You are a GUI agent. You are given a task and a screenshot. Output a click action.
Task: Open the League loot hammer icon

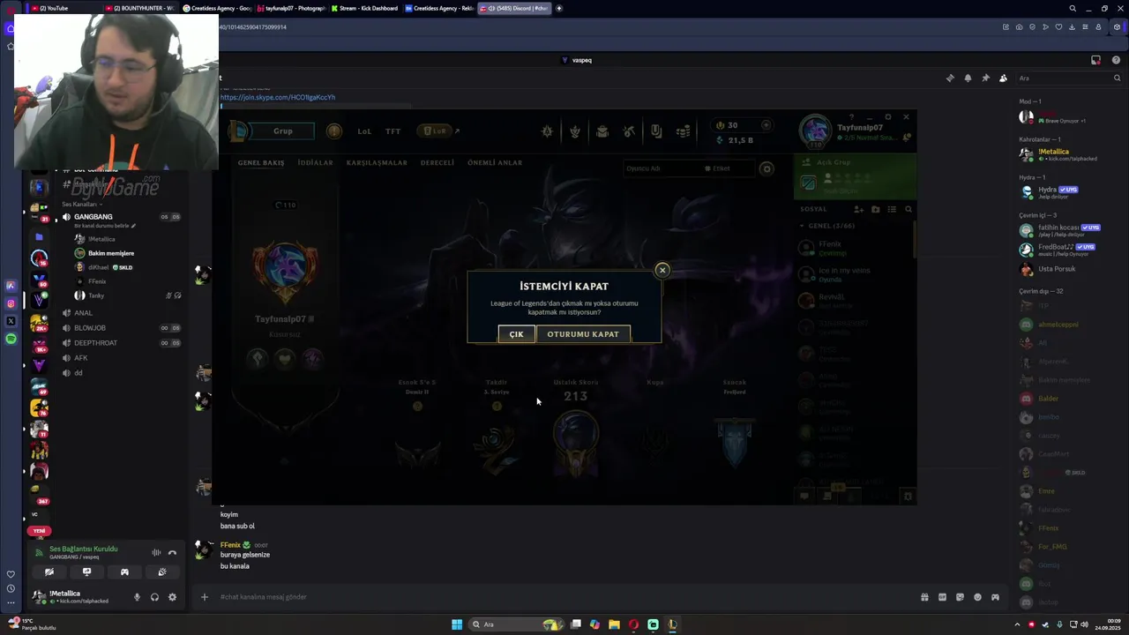(629, 131)
